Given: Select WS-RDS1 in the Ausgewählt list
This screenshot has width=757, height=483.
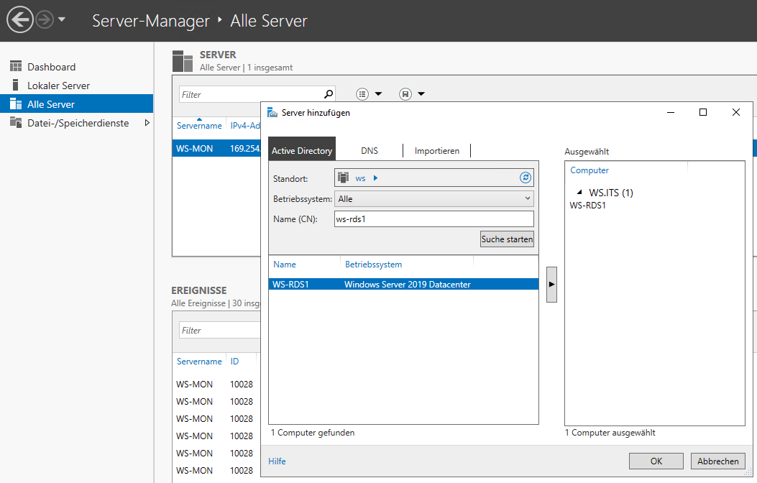Looking at the screenshot, I should [x=587, y=205].
